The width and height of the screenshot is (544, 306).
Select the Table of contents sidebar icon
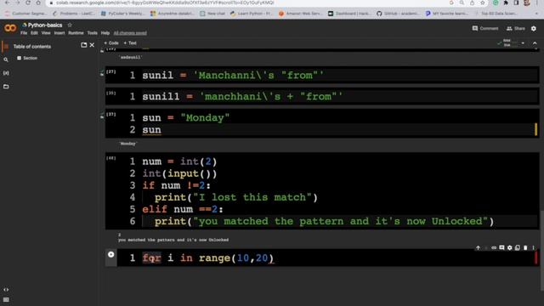click(x=6, y=46)
